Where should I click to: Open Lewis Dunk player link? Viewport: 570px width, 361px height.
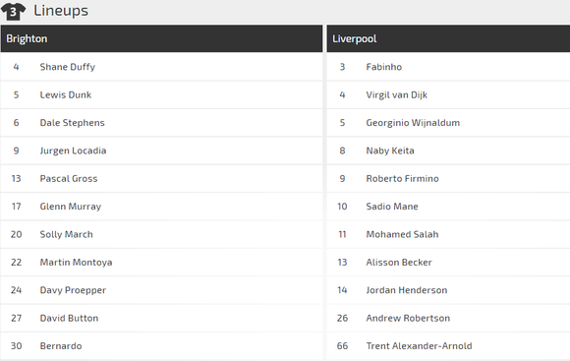pos(66,94)
